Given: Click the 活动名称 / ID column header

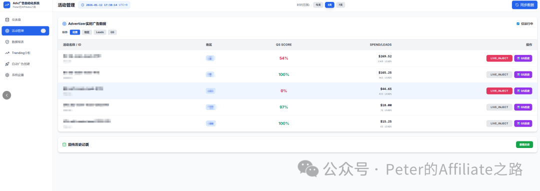Looking at the screenshot, I should pos(72,44).
